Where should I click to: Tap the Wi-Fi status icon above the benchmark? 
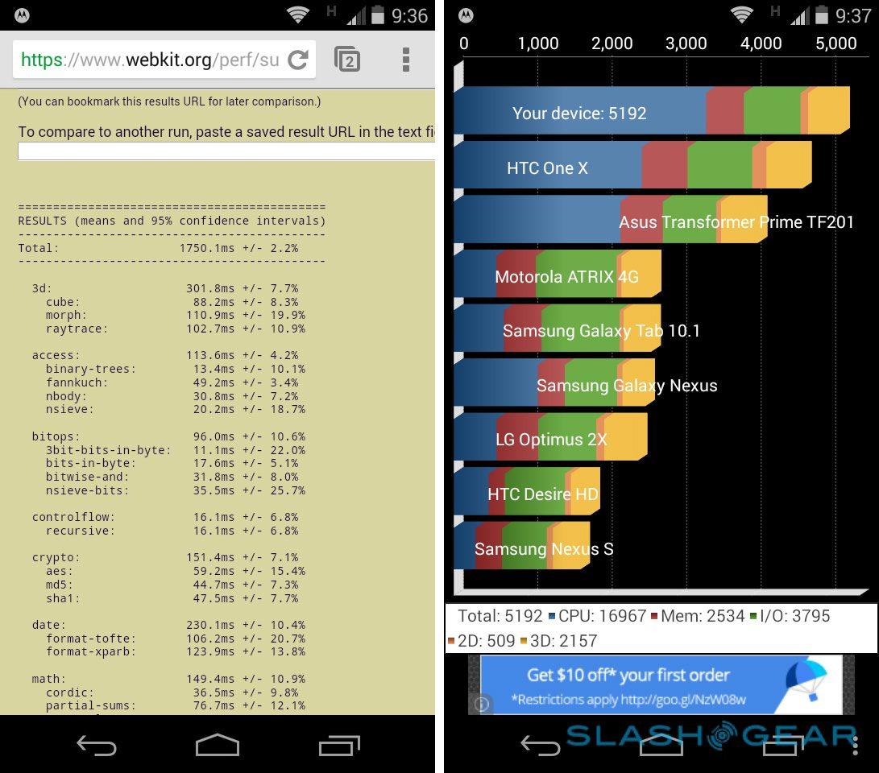pos(742,15)
